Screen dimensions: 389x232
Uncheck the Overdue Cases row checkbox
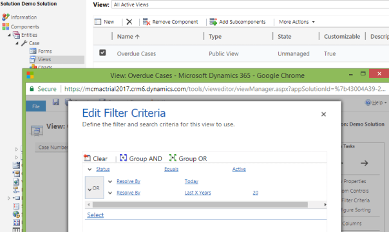point(102,53)
